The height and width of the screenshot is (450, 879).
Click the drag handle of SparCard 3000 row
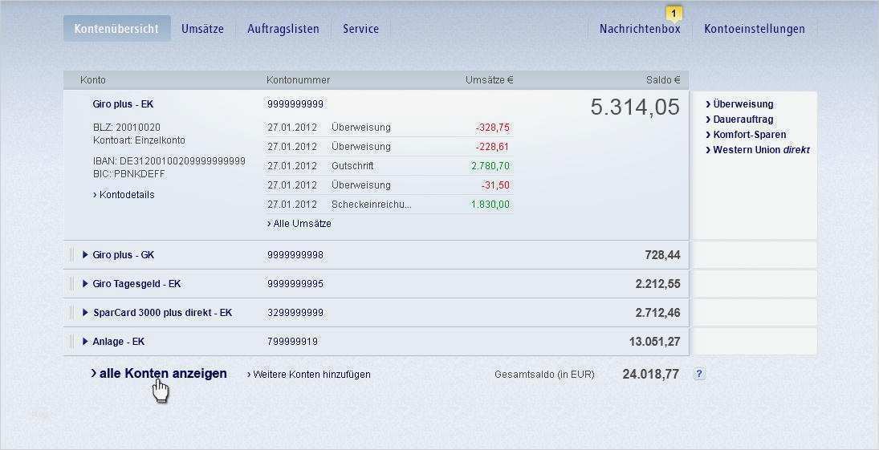(71, 313)
